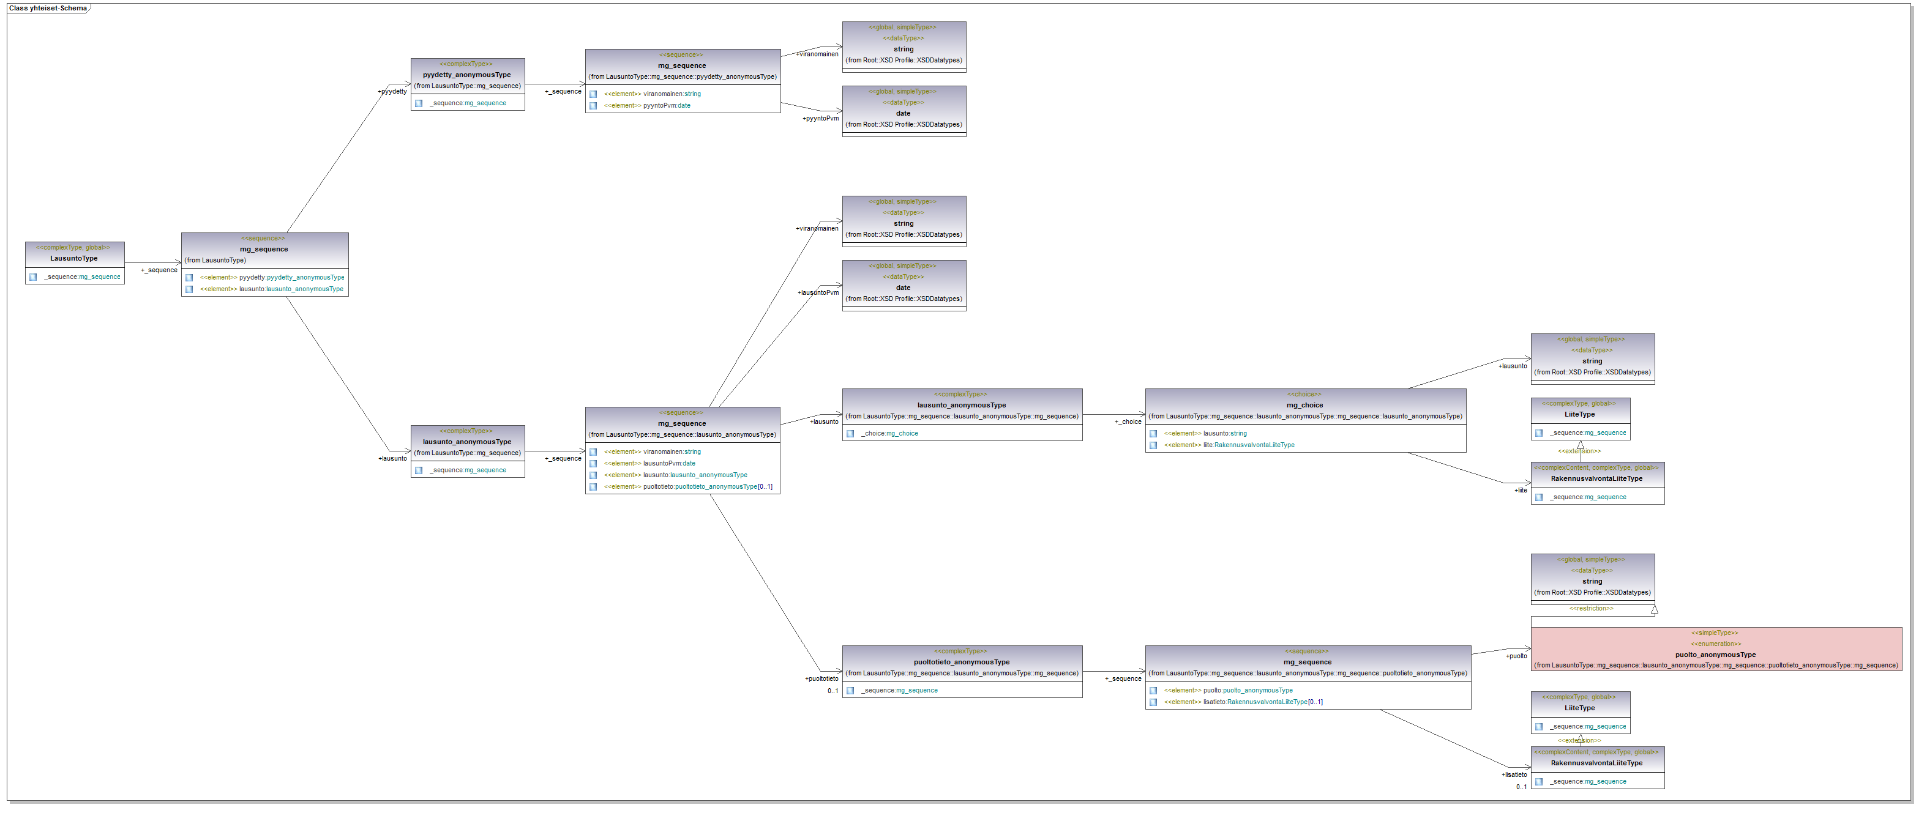Click the +_choice association role label
The image size is (1927, 813).
(1128, 422)
